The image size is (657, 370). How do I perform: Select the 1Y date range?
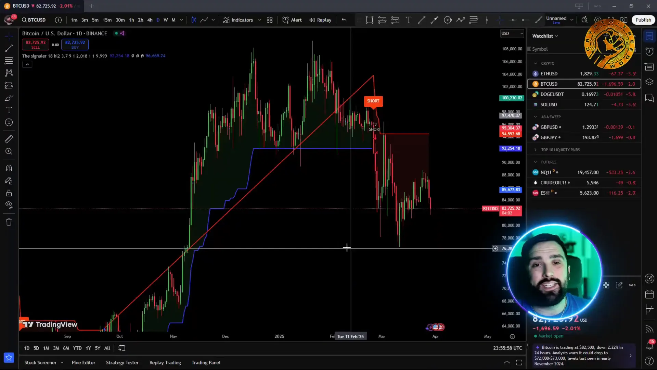tap(88, 348)
